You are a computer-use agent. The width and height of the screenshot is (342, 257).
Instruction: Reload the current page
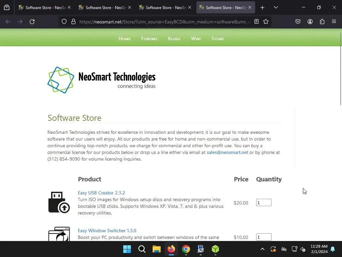tap(32, 22)
